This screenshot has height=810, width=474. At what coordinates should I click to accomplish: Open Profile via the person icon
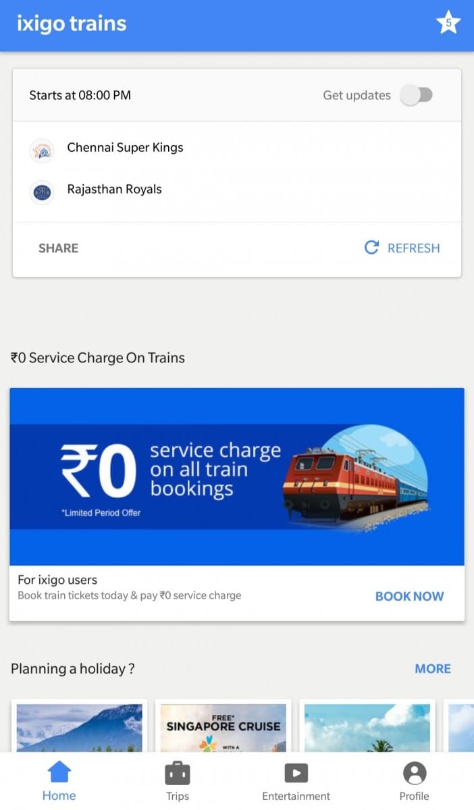[414, 772]
